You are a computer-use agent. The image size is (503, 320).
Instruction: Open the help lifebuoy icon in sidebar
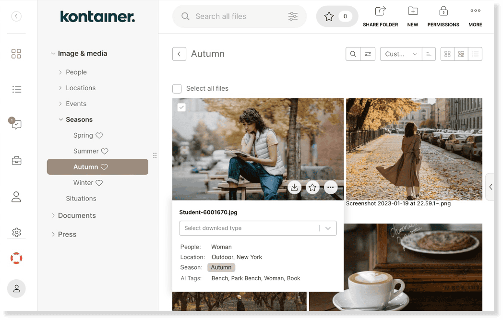pyautogui.click(x=16, y=258)
